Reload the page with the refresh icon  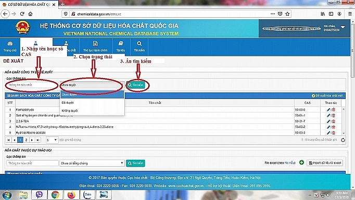(22, 14)
